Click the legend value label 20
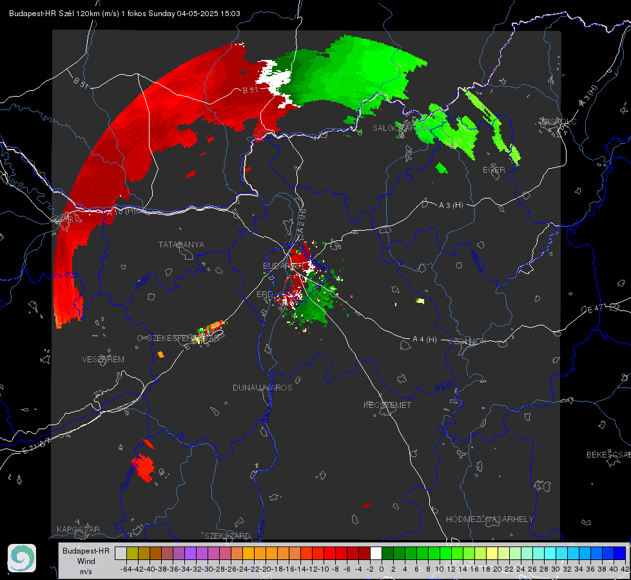Viewport: 631px width, 580px height. (498, 569)
